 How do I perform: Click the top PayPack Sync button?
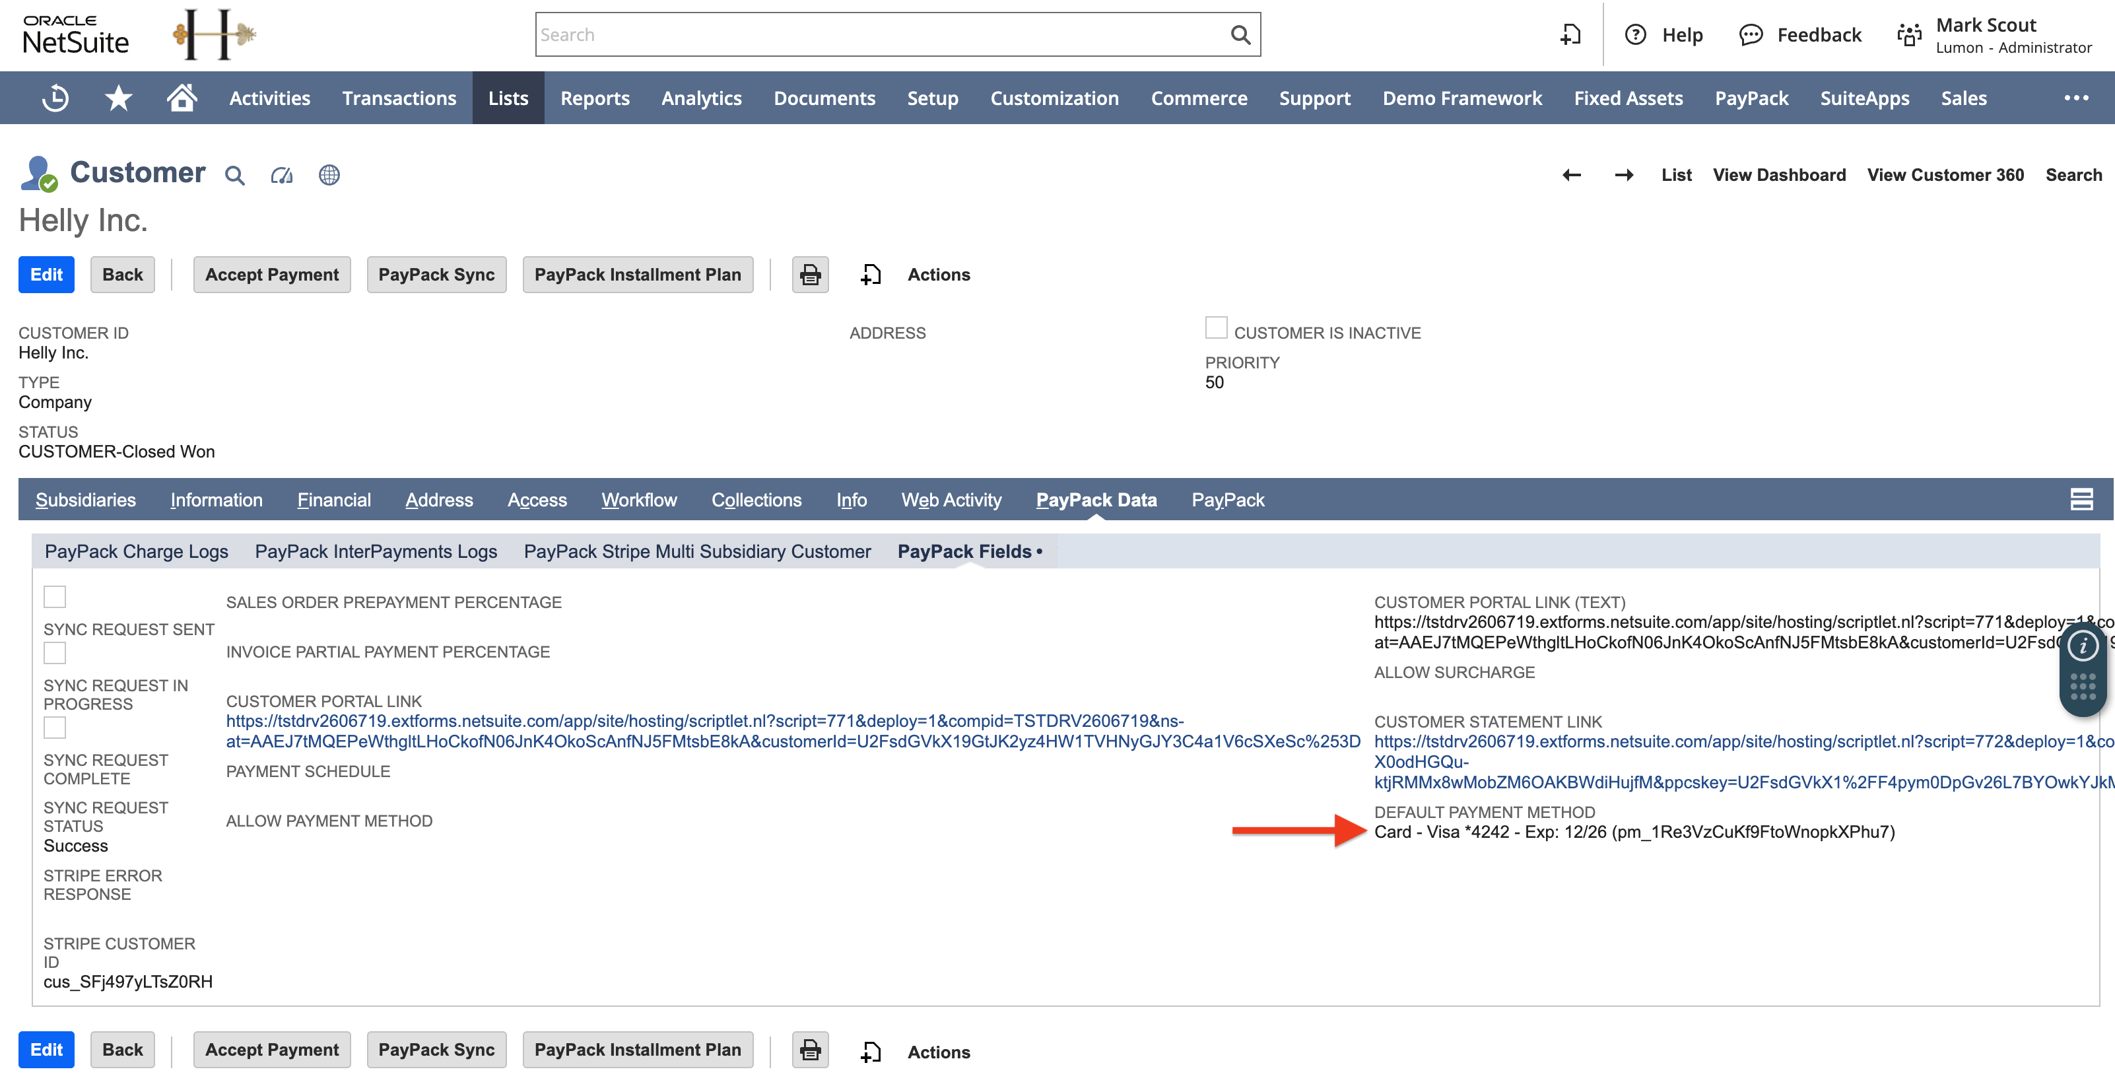click(436, 274)
